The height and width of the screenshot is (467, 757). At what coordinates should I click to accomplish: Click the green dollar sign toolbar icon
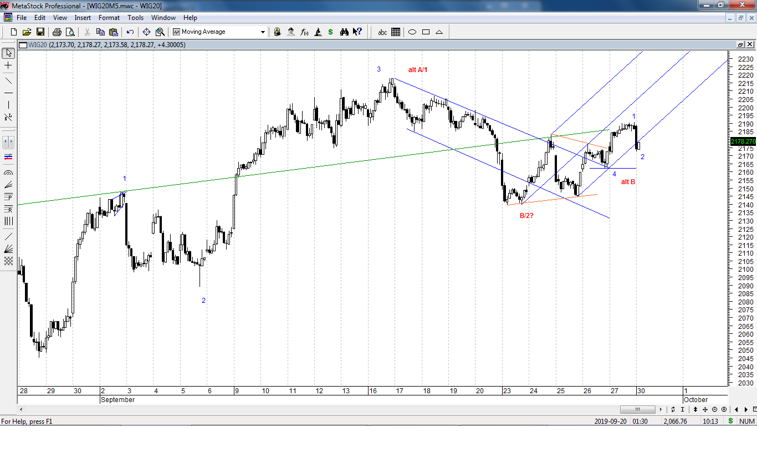[x=331, y=32]
